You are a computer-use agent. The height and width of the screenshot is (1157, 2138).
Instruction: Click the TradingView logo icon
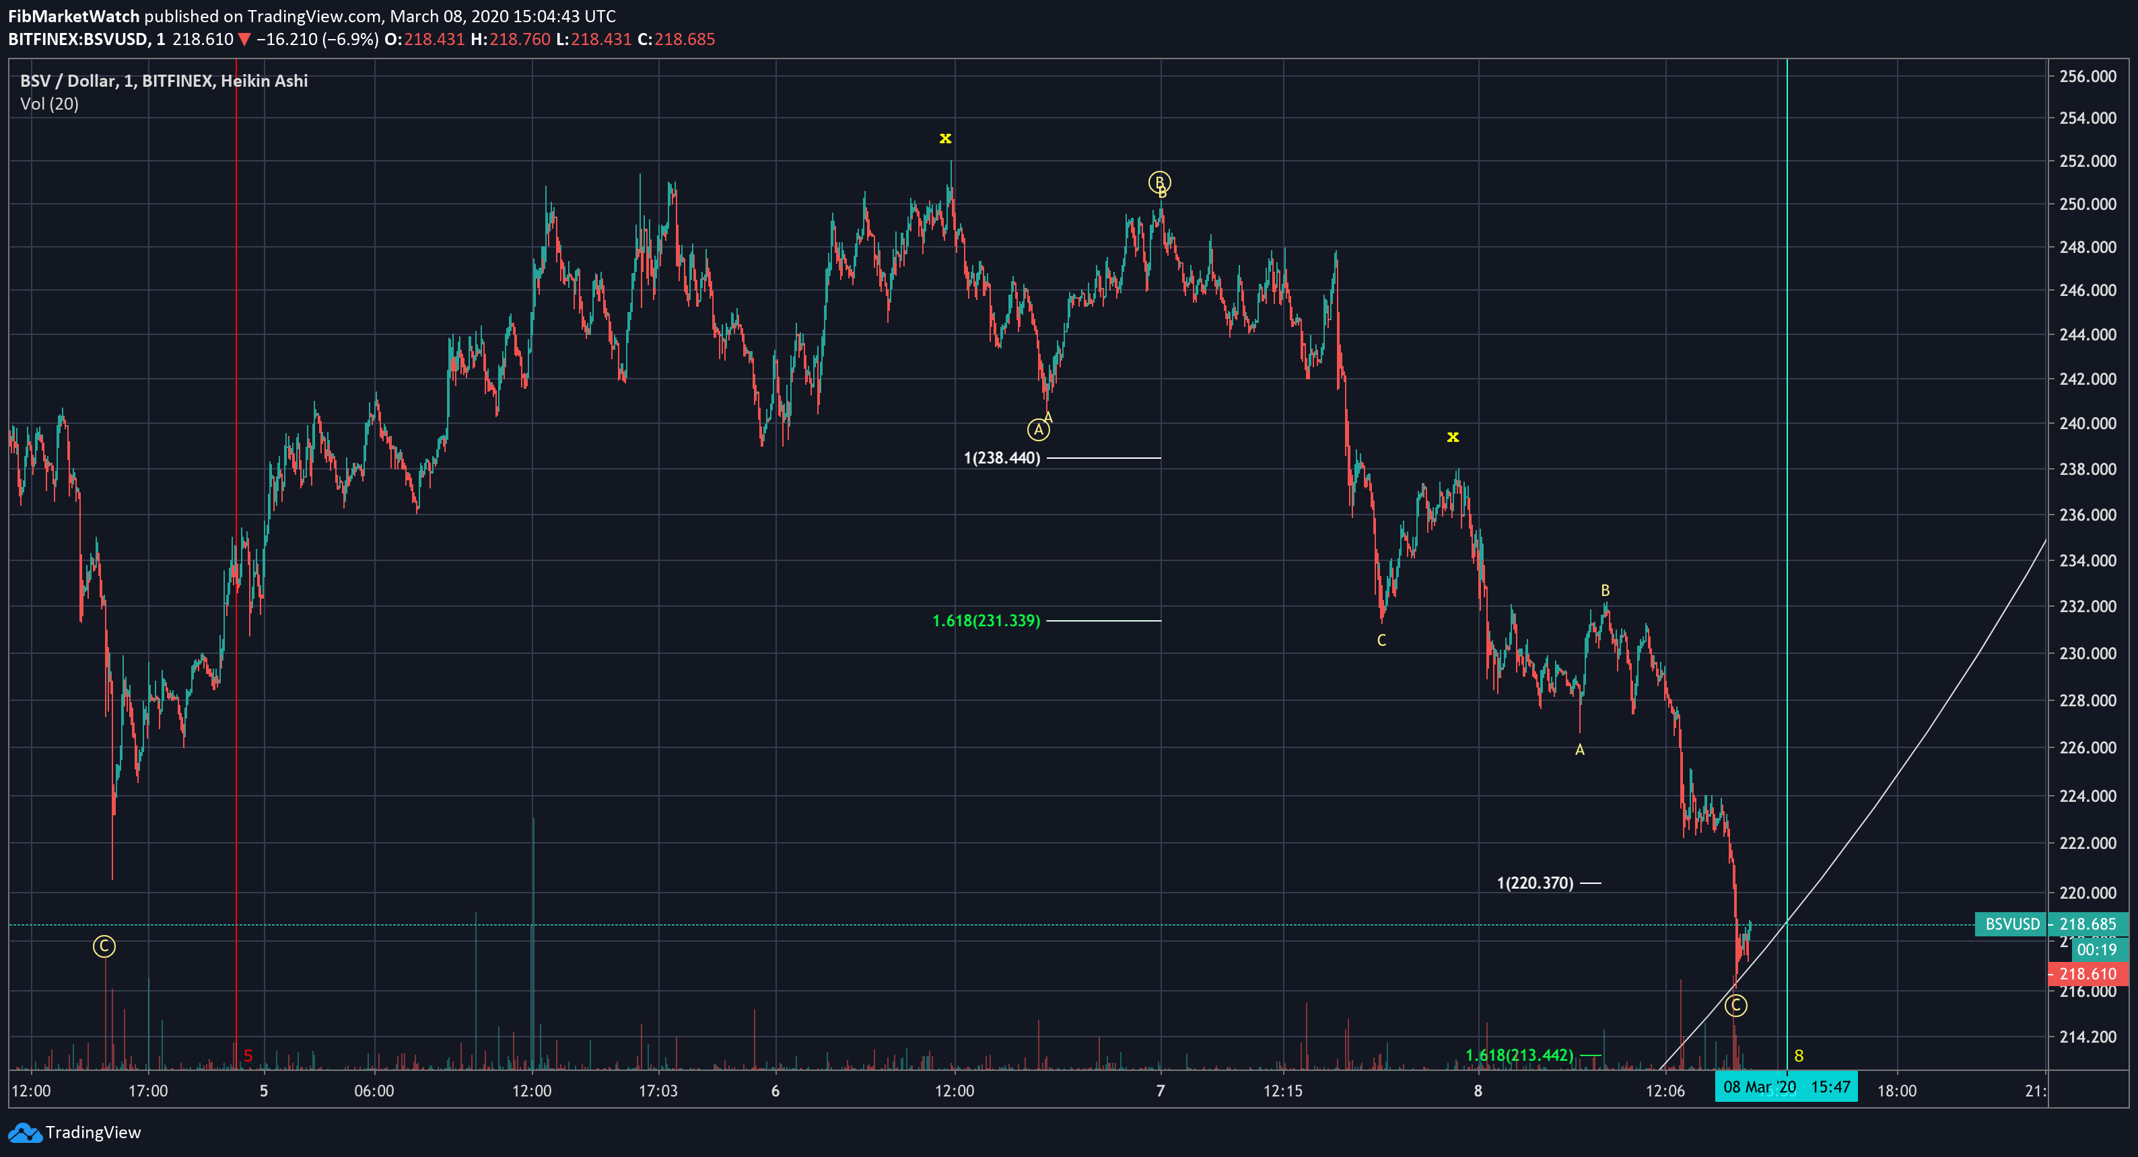point(24,1132)
